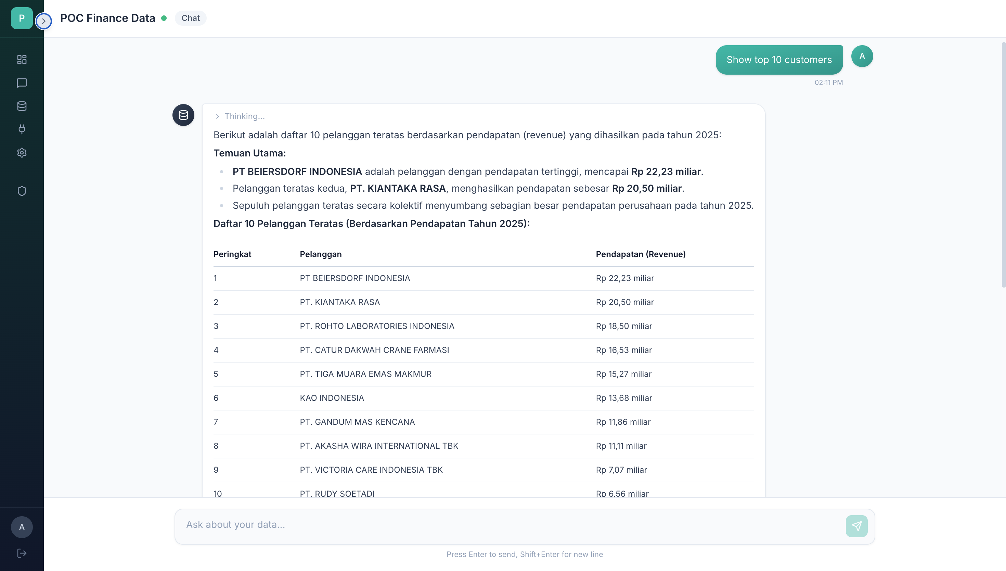Open the dashboard grid icon in sidebar
The height and width of the screenshot is (571, 1006).
pyautogui.click(x=22, y=59)
